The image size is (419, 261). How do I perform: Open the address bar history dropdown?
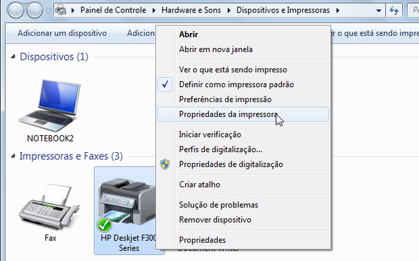tap(379, 11)
